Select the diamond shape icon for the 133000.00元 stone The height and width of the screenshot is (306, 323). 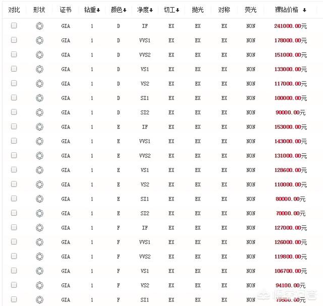[x=39, y=69]
